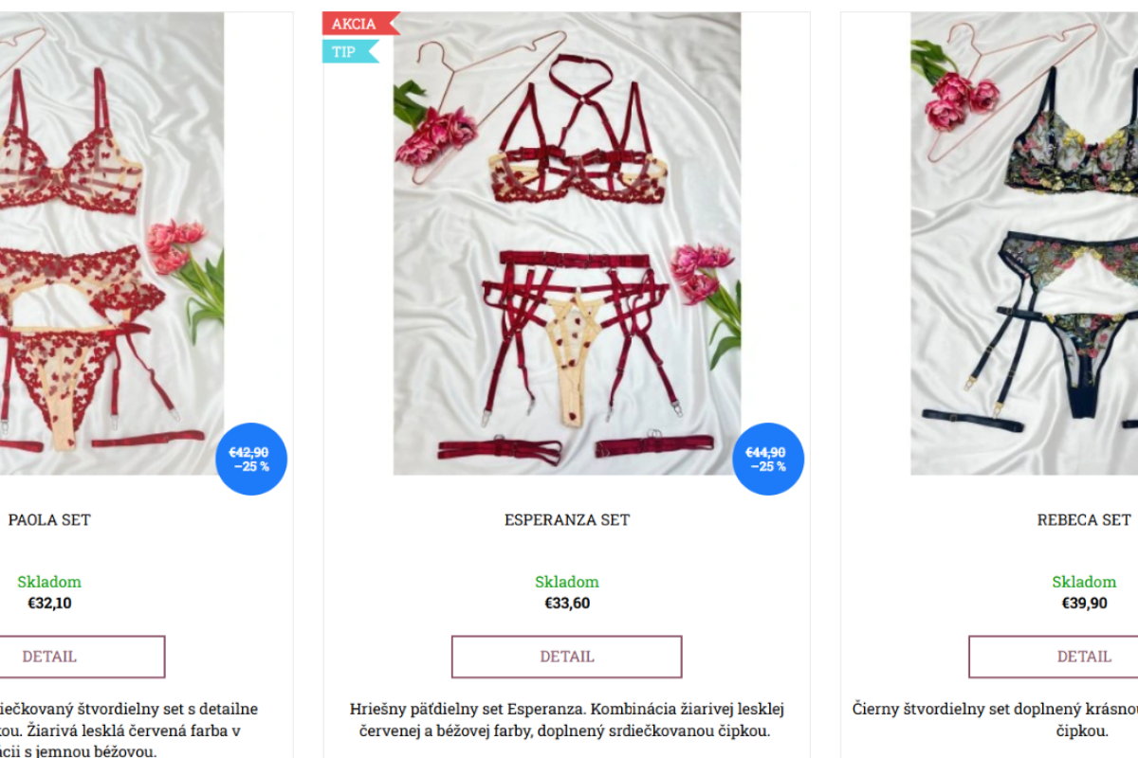Click DETAIL button under Esperanza set
This screenshot has width=1138, height=758.
(x=567, y=657)
